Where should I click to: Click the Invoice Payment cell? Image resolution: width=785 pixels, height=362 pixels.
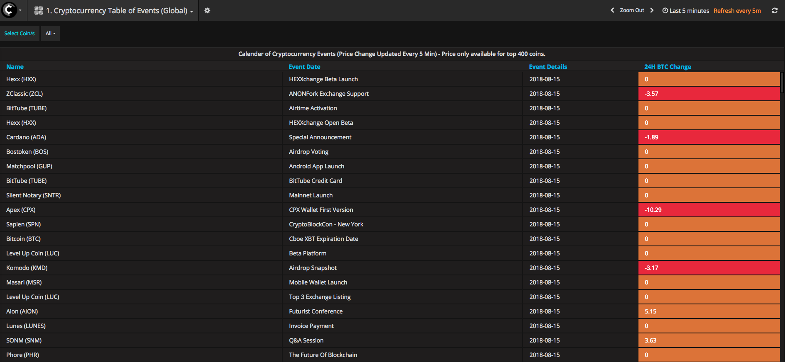click(403, 326)
